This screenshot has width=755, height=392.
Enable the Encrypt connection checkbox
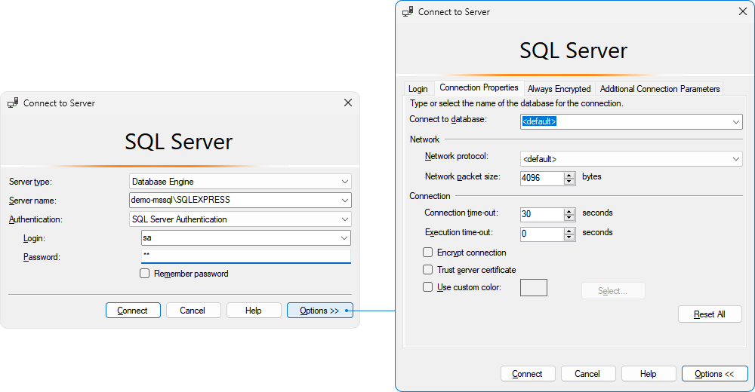(x=427, y=253)
